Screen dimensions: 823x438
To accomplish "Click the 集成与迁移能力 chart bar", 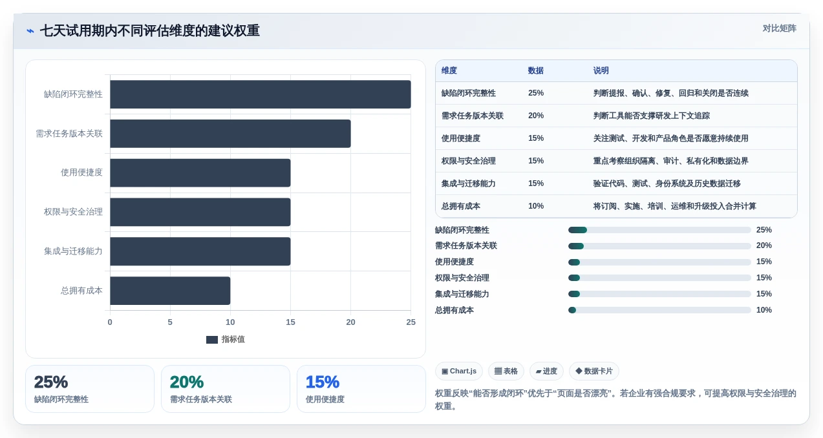I will point(200,251).
